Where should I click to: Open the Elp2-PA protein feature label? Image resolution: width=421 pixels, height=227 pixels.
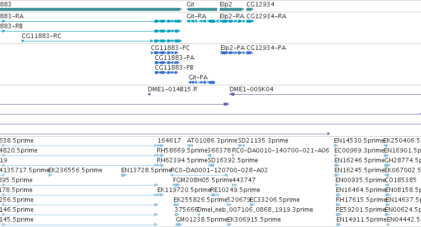click(x=233, y=48)
